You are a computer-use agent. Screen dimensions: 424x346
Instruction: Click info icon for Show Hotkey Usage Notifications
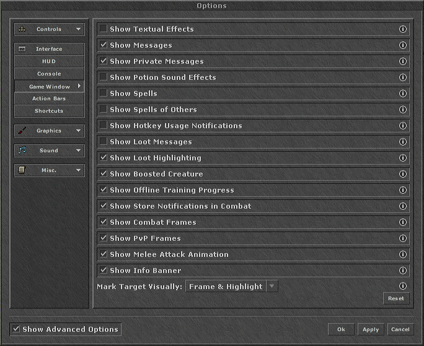tap(403, 126)
